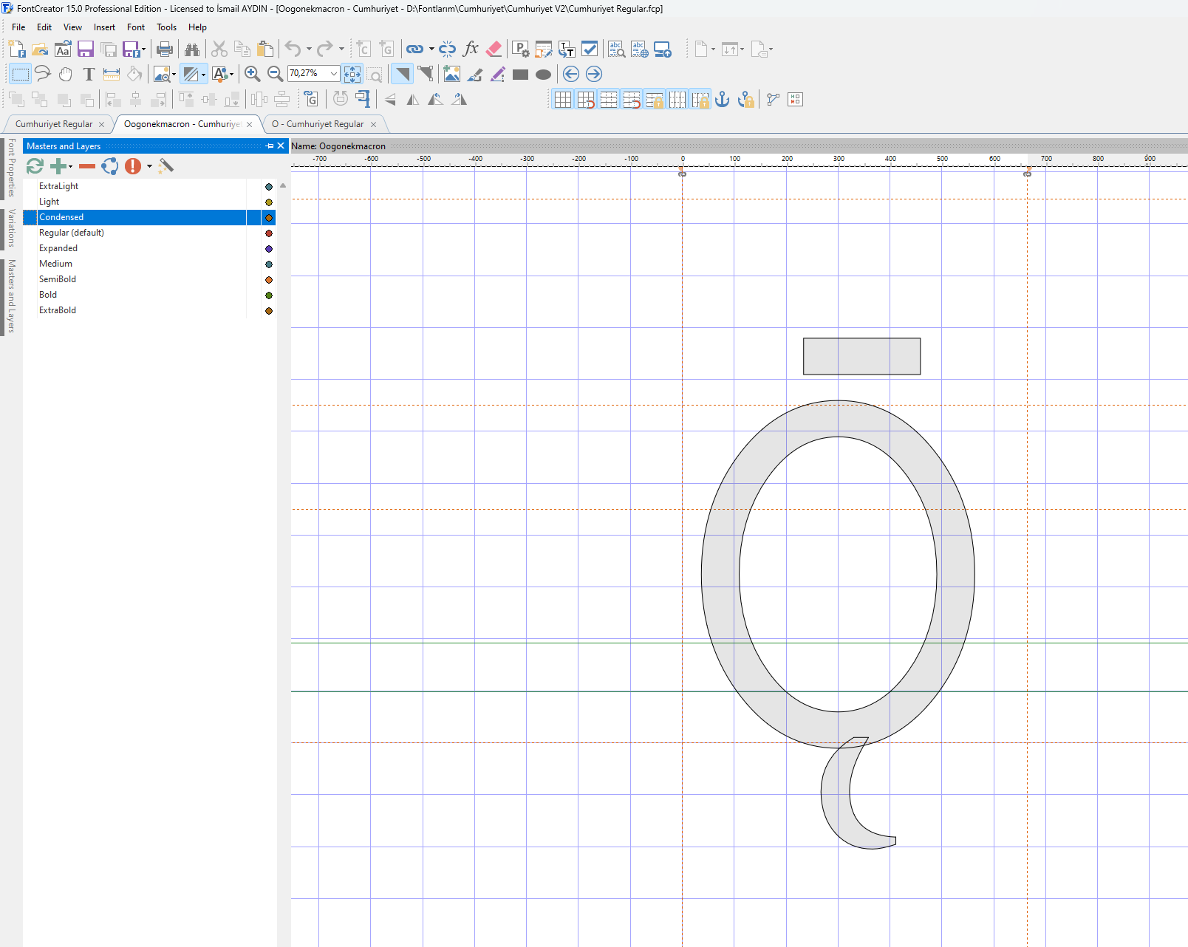This screenshot has width=1188, height=947.
Task: Toggle vertical guidelines display
Action: 677,99
